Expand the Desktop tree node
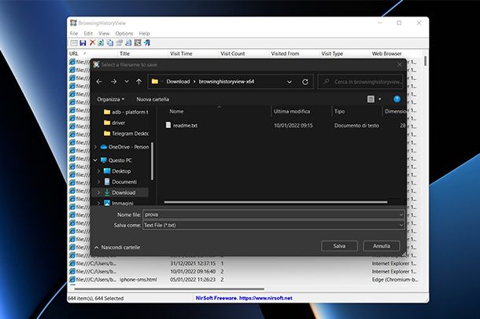 (x=98, y=171)
